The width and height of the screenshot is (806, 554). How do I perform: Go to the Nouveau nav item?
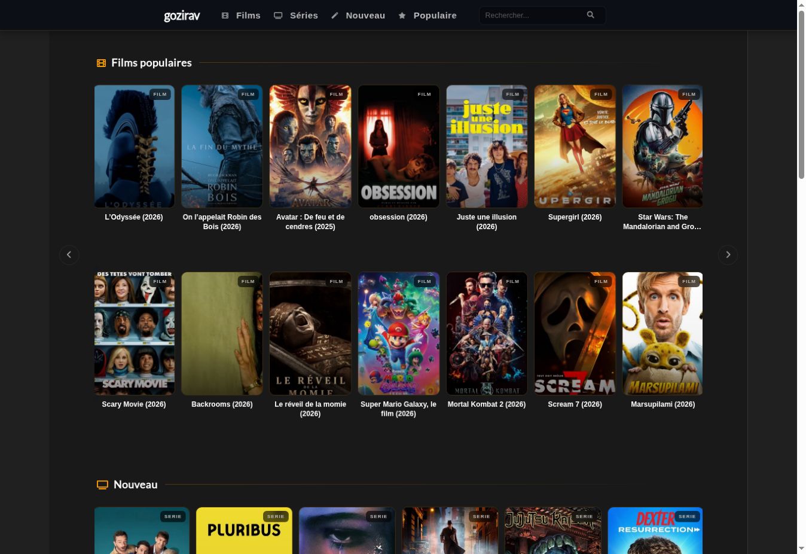pos(358,16)
